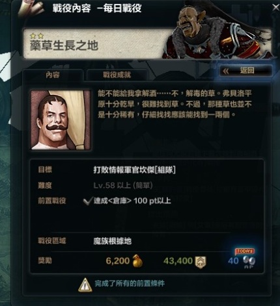This screenshot has width=280, height=306.
Task: Click the warning triangle icon
Action: [85, 285]
